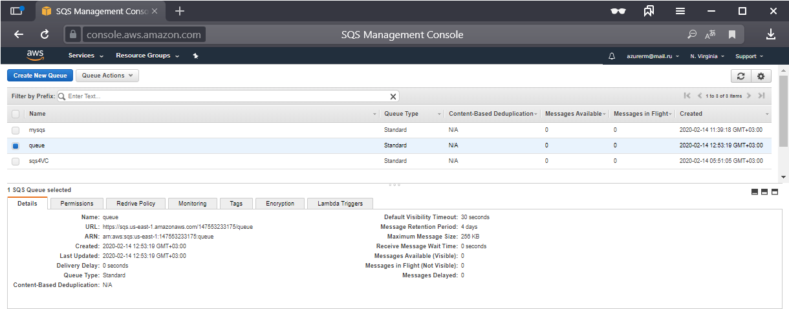789x309 pixels.
Task: Click the pin shortcut icon in AWS navbar
Action: tap(195, 56)
